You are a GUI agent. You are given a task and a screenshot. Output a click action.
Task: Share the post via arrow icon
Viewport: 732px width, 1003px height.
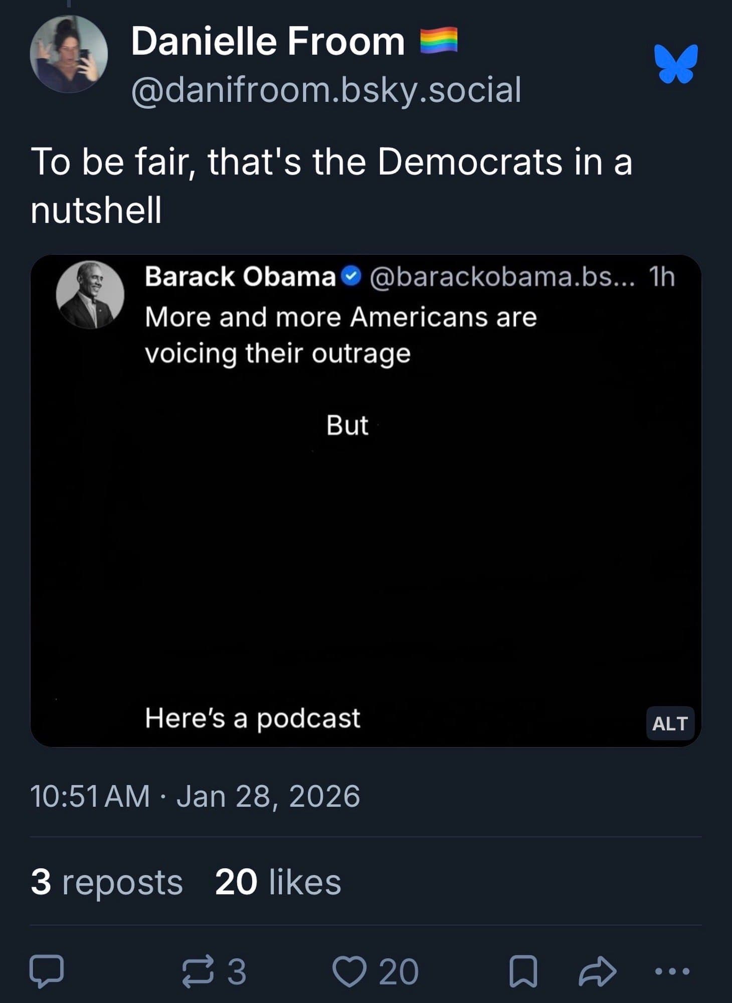coord(597,971)
